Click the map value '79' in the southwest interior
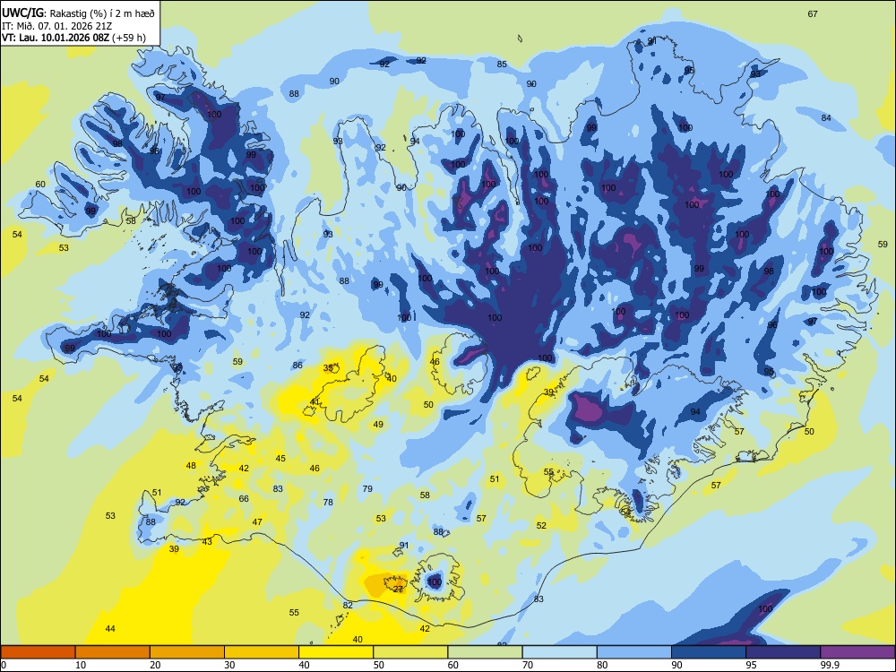 pos(367,488)
